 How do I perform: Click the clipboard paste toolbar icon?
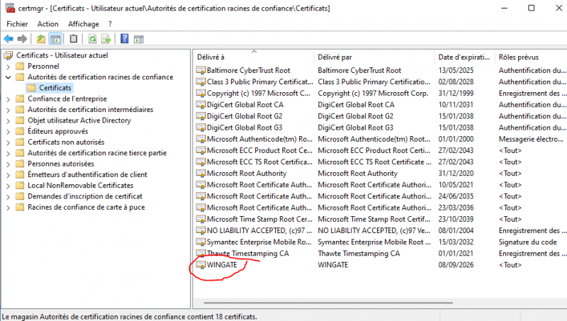point(73,38)
